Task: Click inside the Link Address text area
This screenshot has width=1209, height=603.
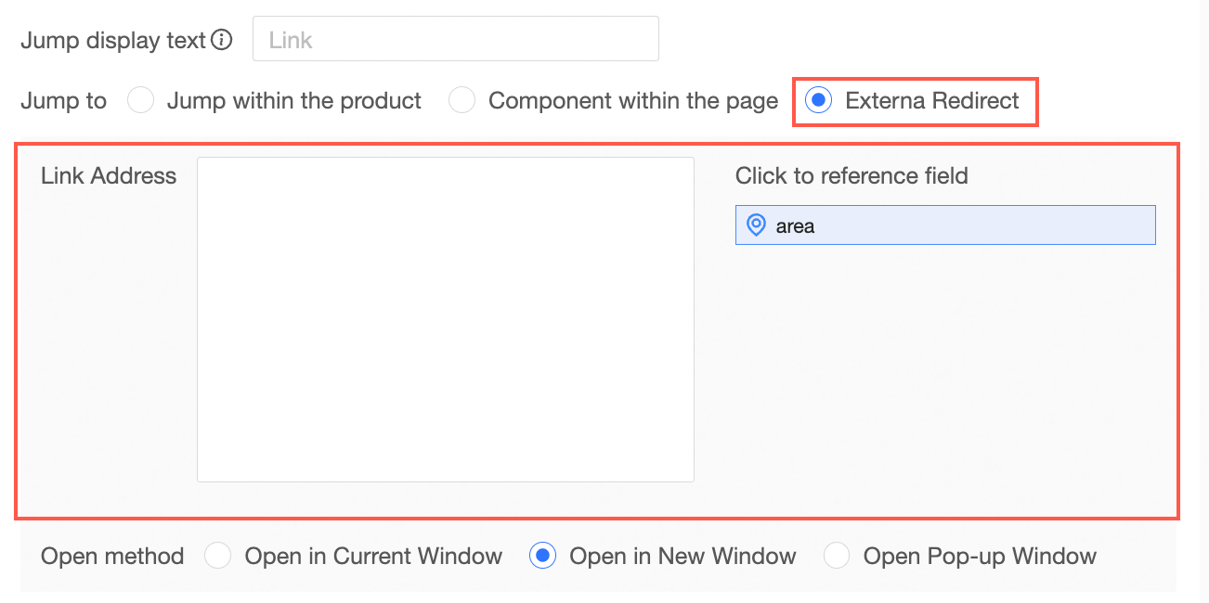Action: click(x=445, y=319)
